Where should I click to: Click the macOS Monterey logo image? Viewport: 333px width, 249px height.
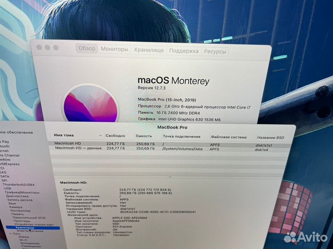click(91, 103)
